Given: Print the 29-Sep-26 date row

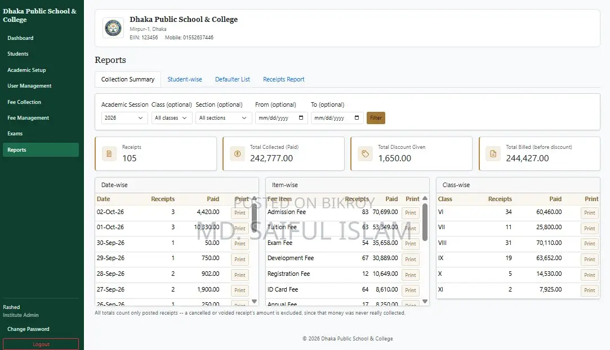Looking at the screenshot, I should click(240, 259).
